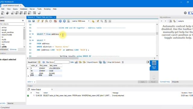The image size is (193, 109).
Task: Focus the filter objects search field
Action: [x=12, y=24]
